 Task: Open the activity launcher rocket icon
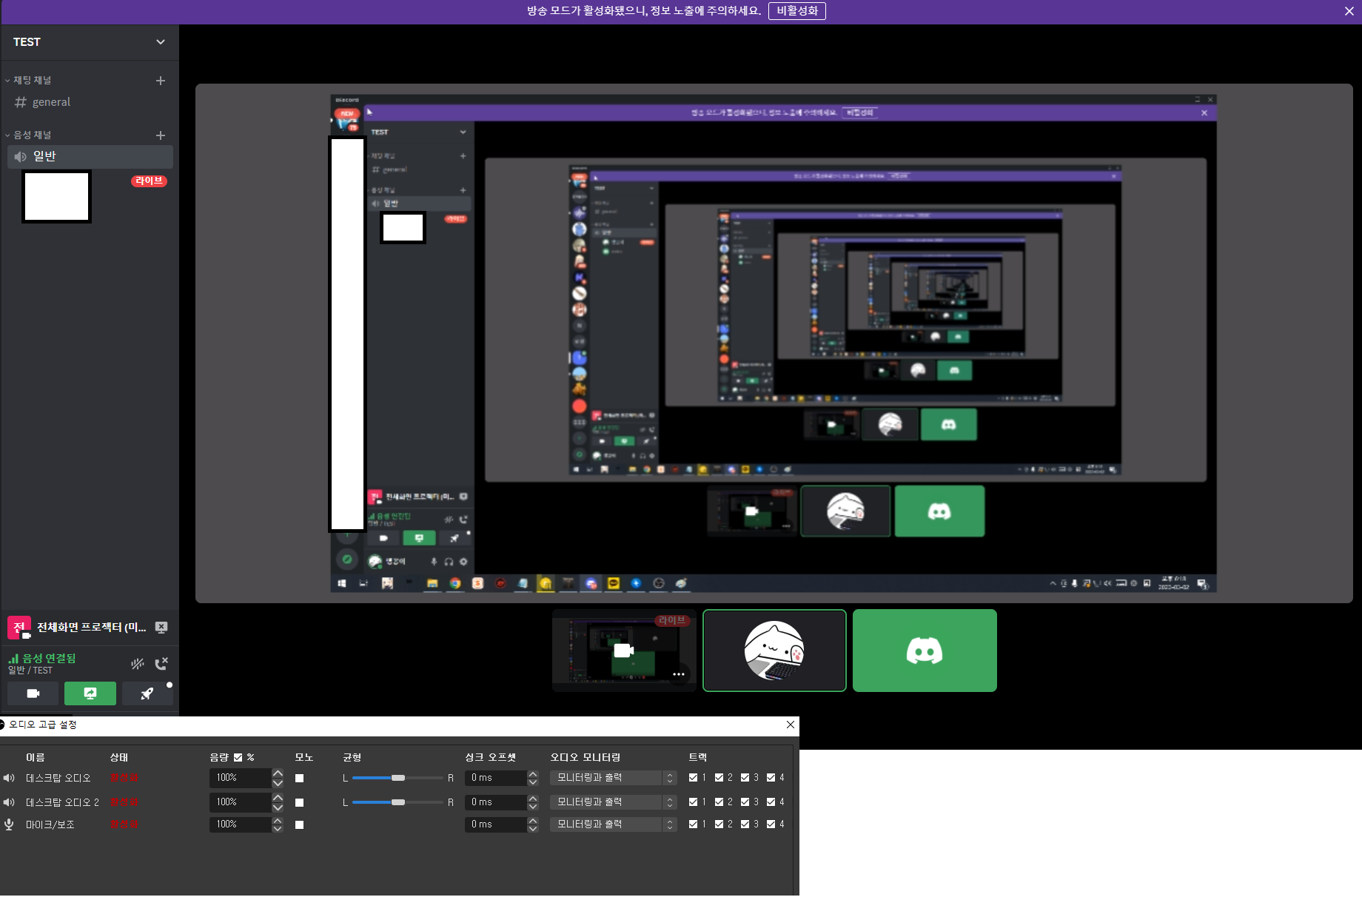point(147,693)
